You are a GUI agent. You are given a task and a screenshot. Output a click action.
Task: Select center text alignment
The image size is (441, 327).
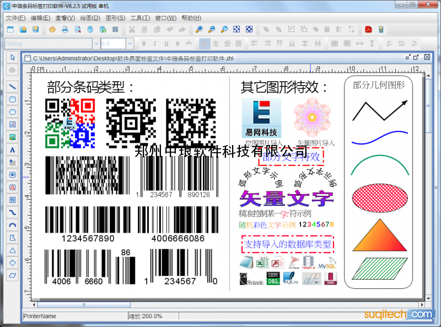(216, 44)
